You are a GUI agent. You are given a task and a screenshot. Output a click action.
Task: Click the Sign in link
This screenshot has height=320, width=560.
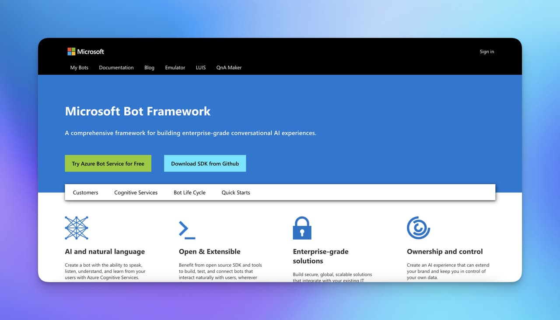tap(487, 52)
